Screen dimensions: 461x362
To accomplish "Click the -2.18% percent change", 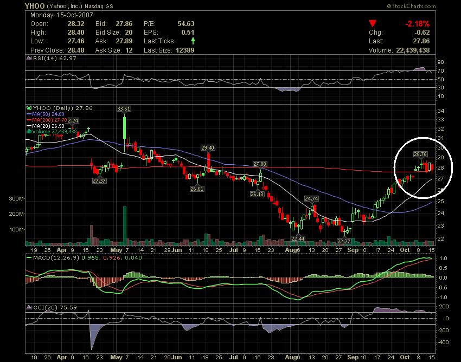I will (418, 24).
